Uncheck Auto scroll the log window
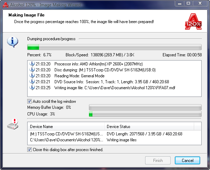 (29, 101)
